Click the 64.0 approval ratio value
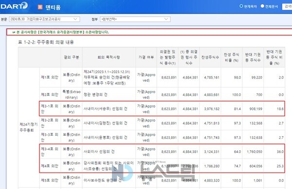 click(x=237, y=152)
